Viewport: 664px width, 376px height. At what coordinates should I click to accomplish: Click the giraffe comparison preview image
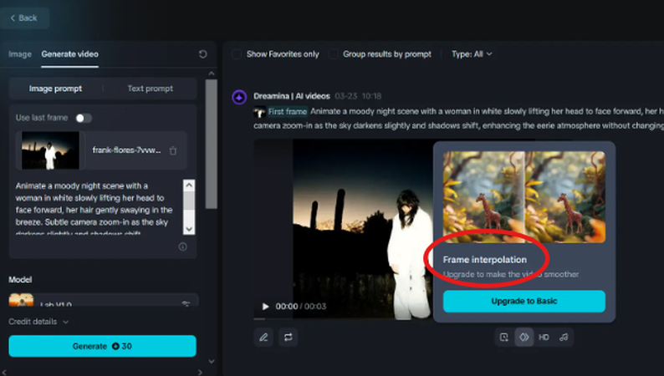click(x=524, y=197)
